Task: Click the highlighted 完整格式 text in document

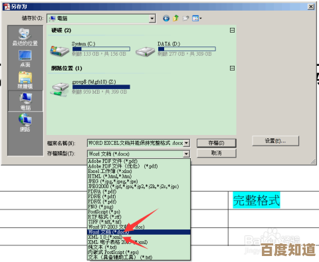Action: coord(257,200)
